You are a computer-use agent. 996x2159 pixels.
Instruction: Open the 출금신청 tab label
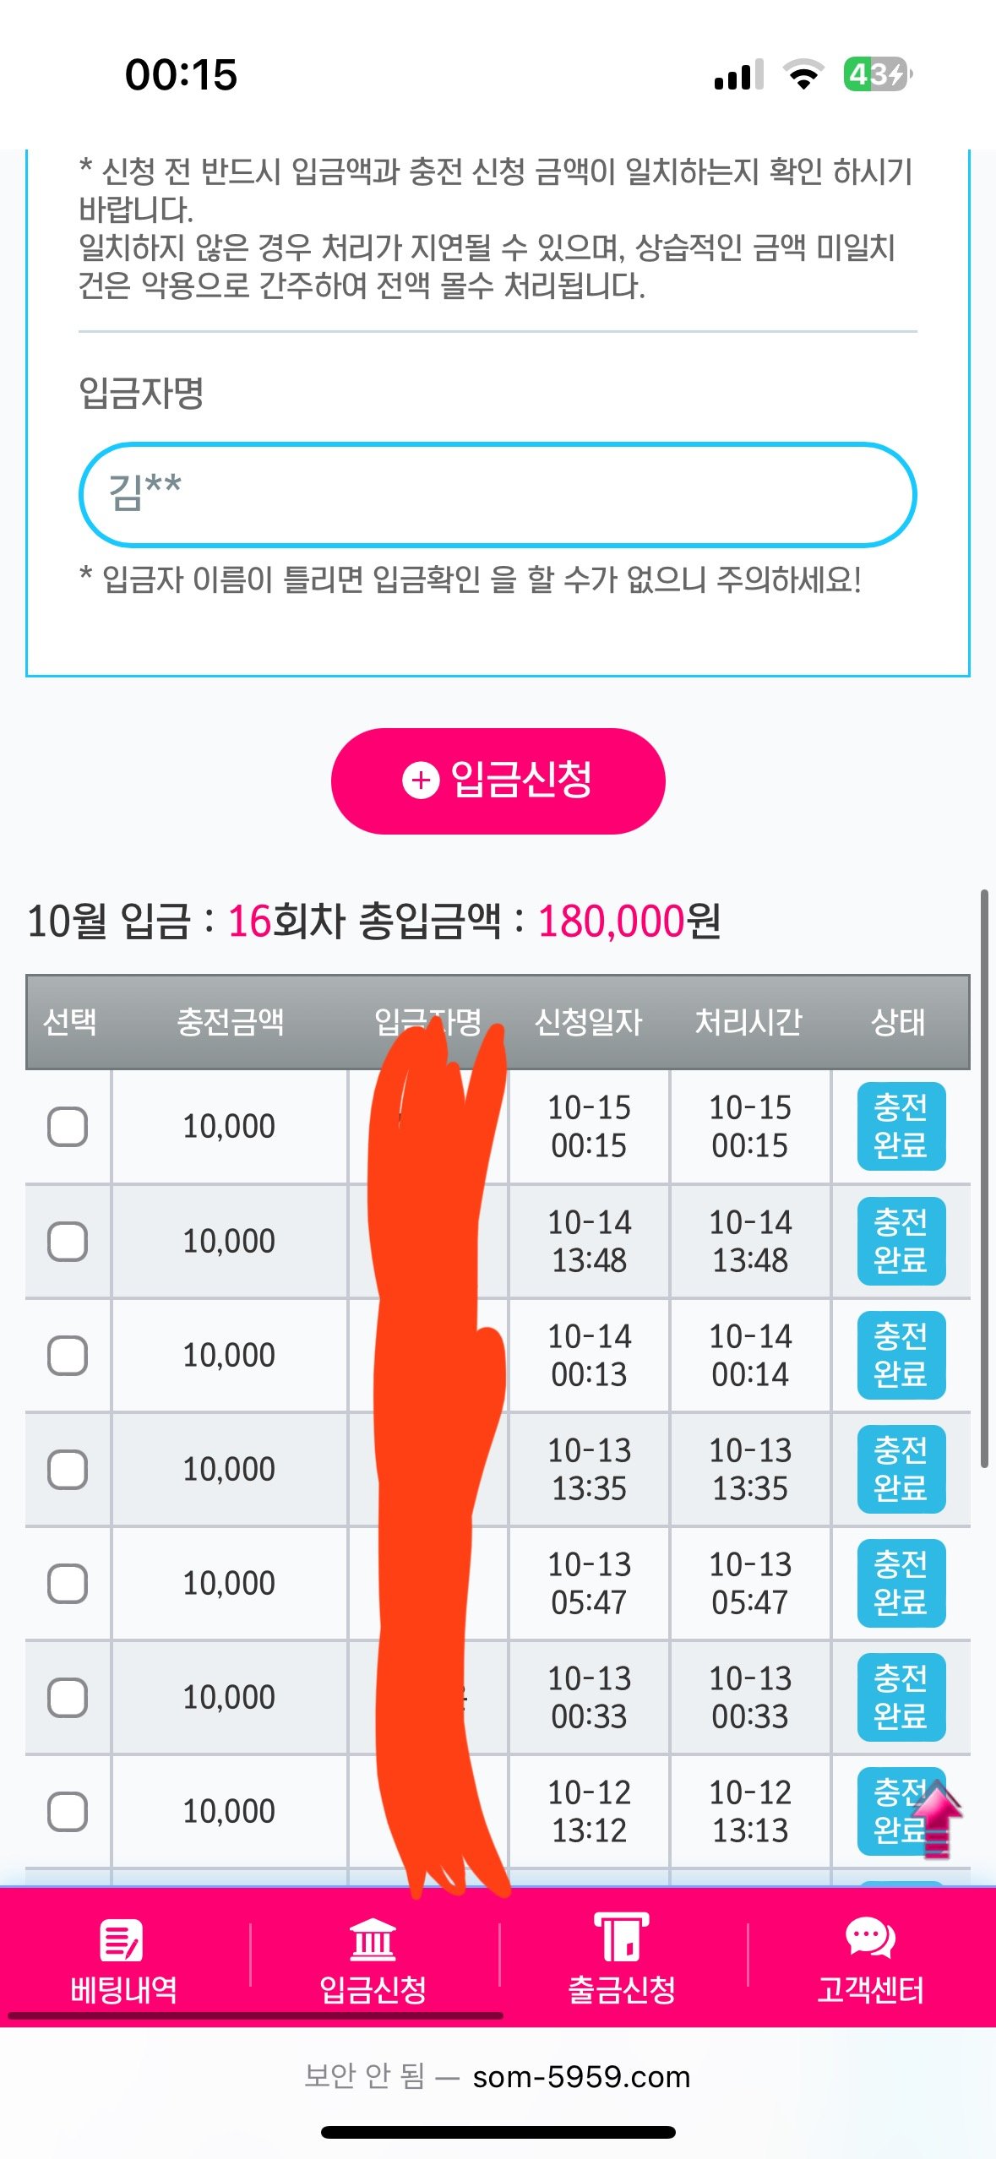[x=622, y=1990]
